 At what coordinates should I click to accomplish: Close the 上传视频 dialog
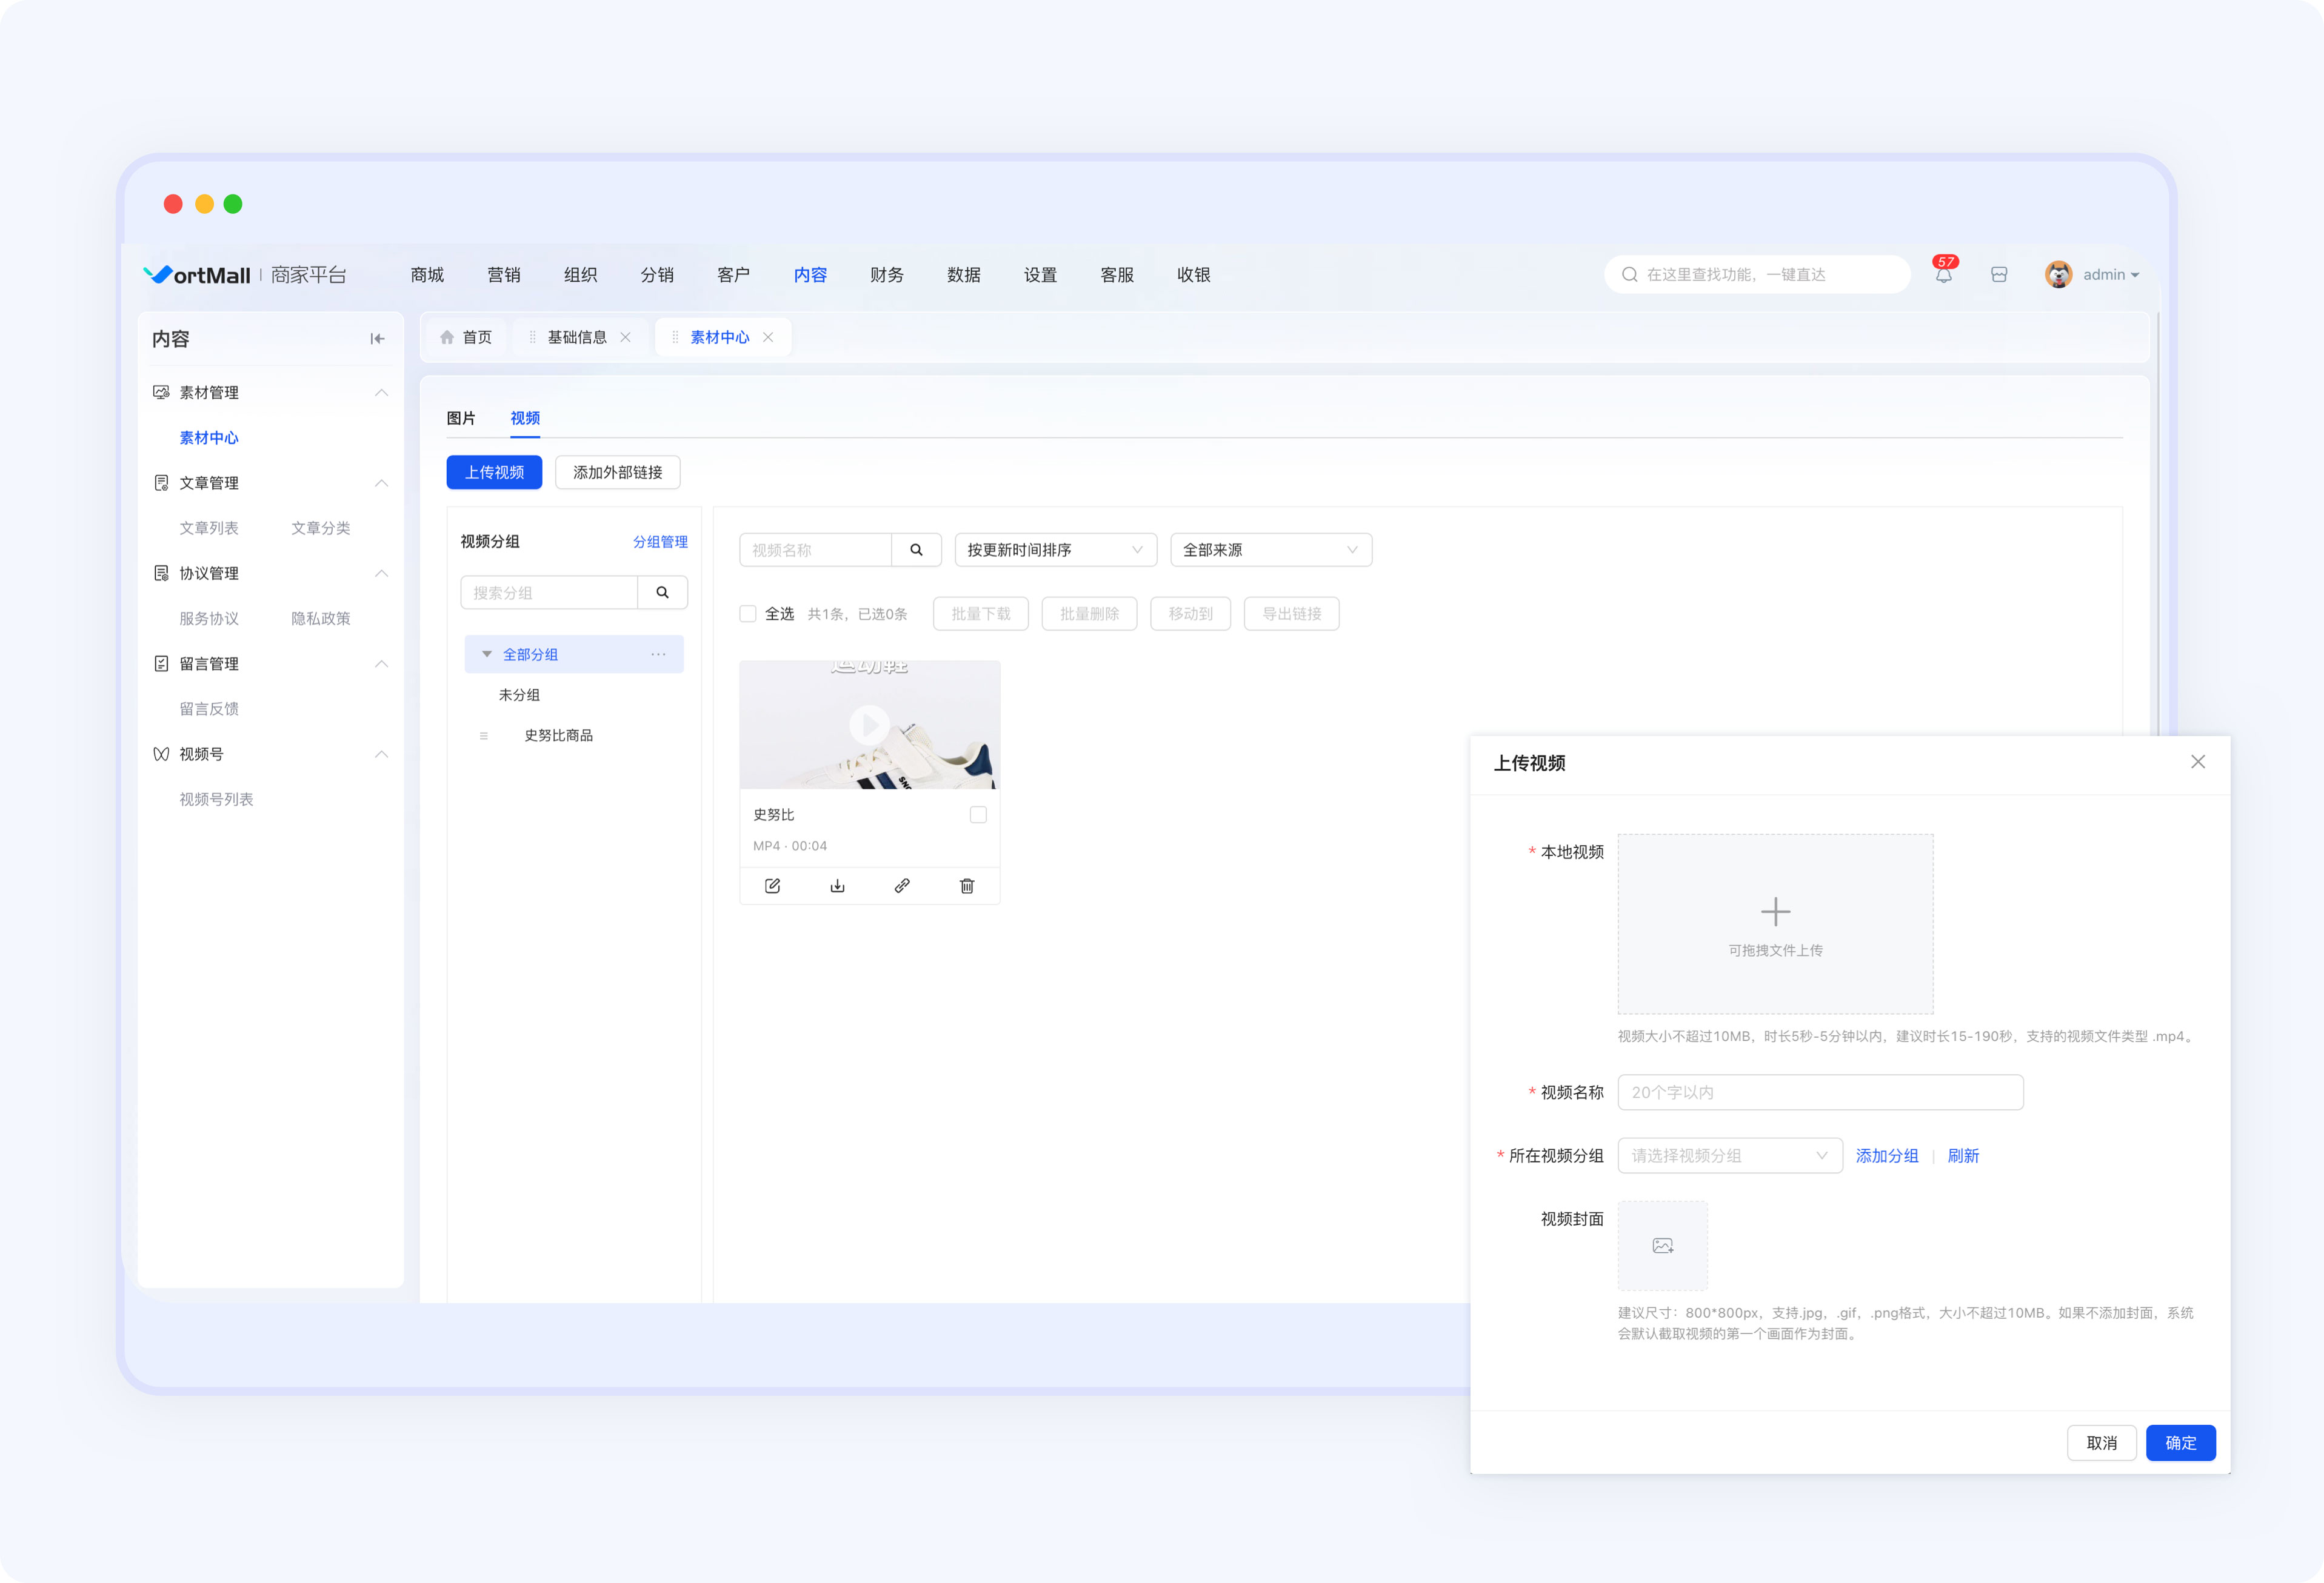coord(2197,762)
